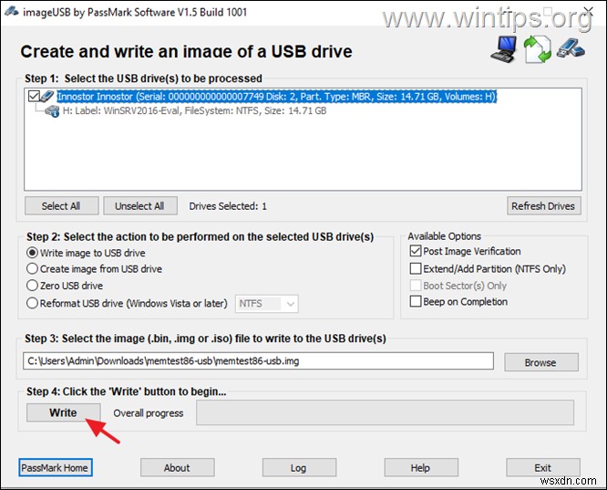Click the imageUSB title bar app icon
The width and height of the screenshot is (607, 490).
(11, 12)
